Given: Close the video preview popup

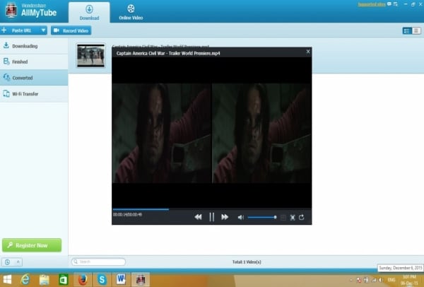Looking at the screenshot, I should point(308,52).
